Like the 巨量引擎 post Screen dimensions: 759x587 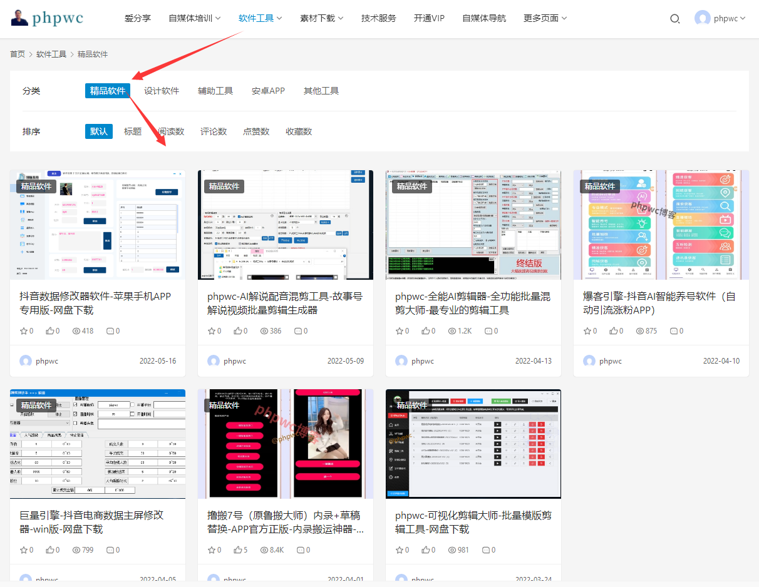[x=50, y=550]
